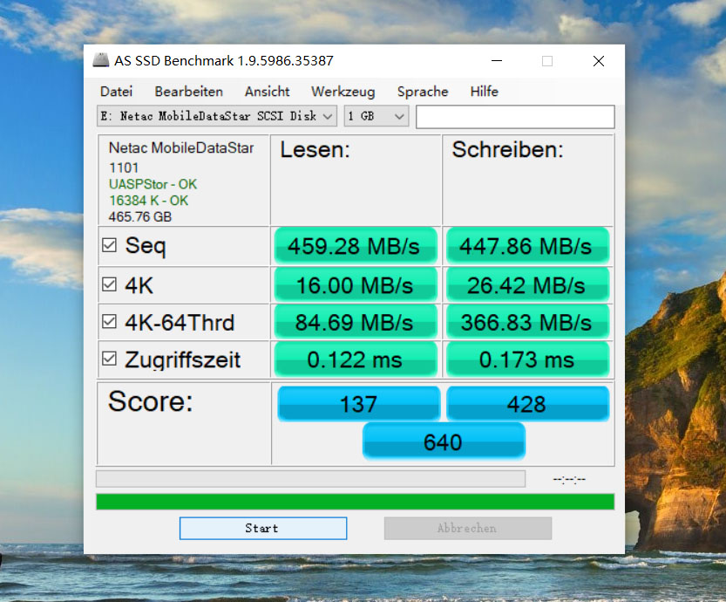Close the AS SSD Benchmark window
The width and height of the screenshot is (726, 602).
point(599,61)
